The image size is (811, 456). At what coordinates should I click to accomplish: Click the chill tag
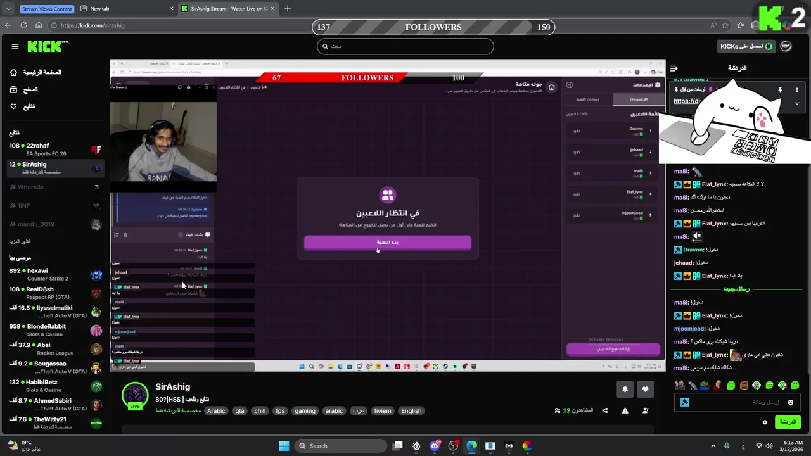point(260,410)
